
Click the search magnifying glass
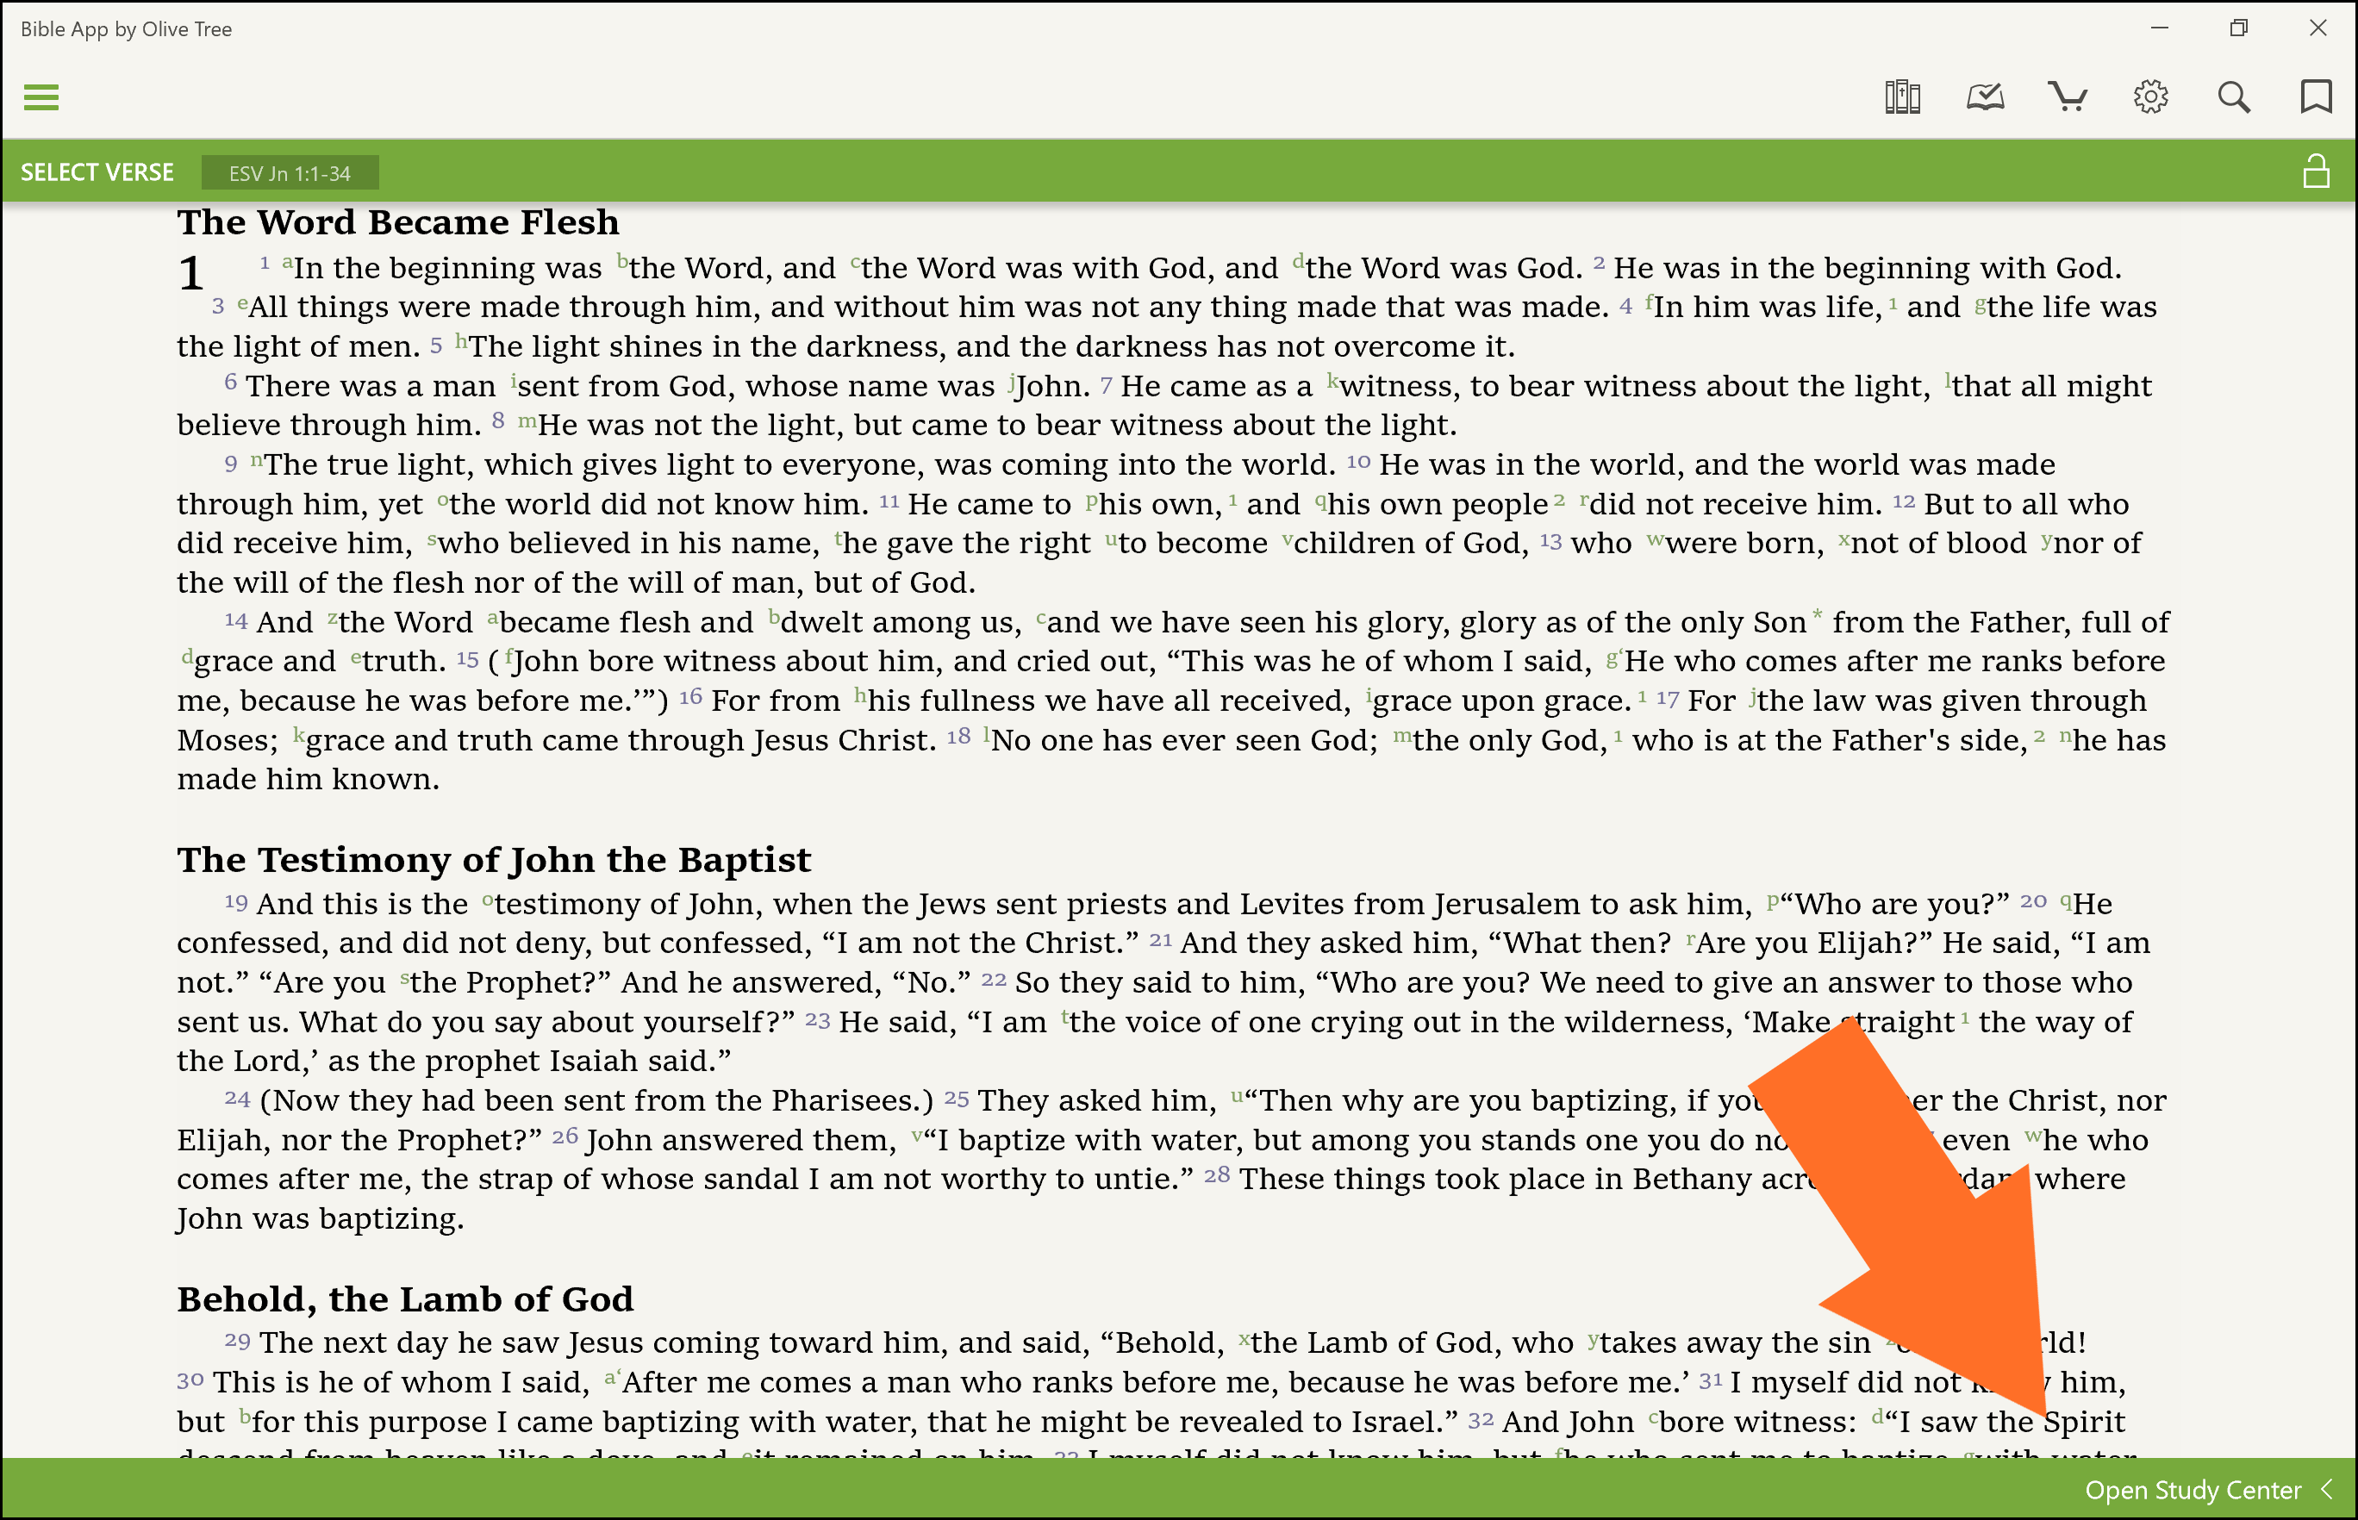(2234, 97)
